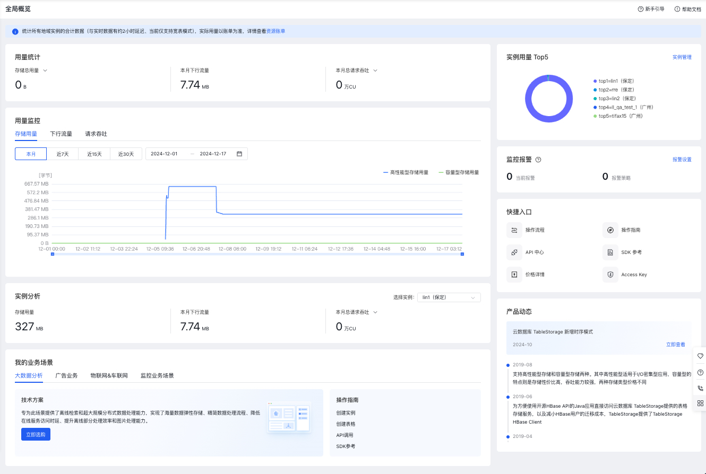Toggle 高性能型存储用量 legend series

406,172
